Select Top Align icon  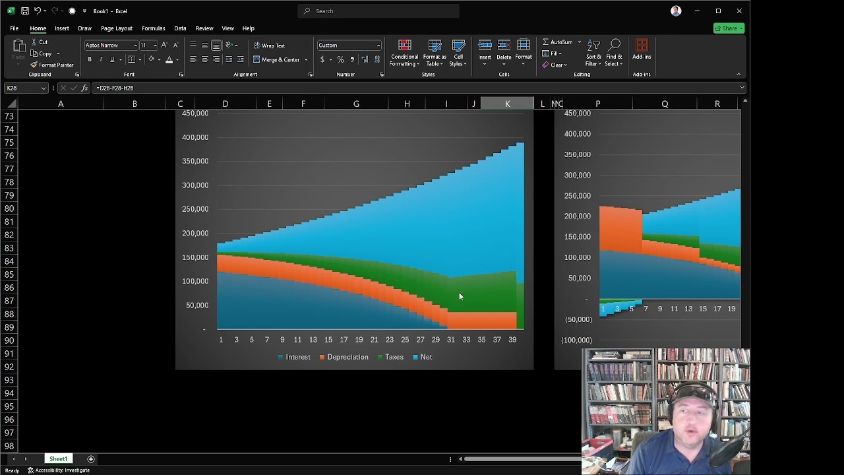pos(193,45)
